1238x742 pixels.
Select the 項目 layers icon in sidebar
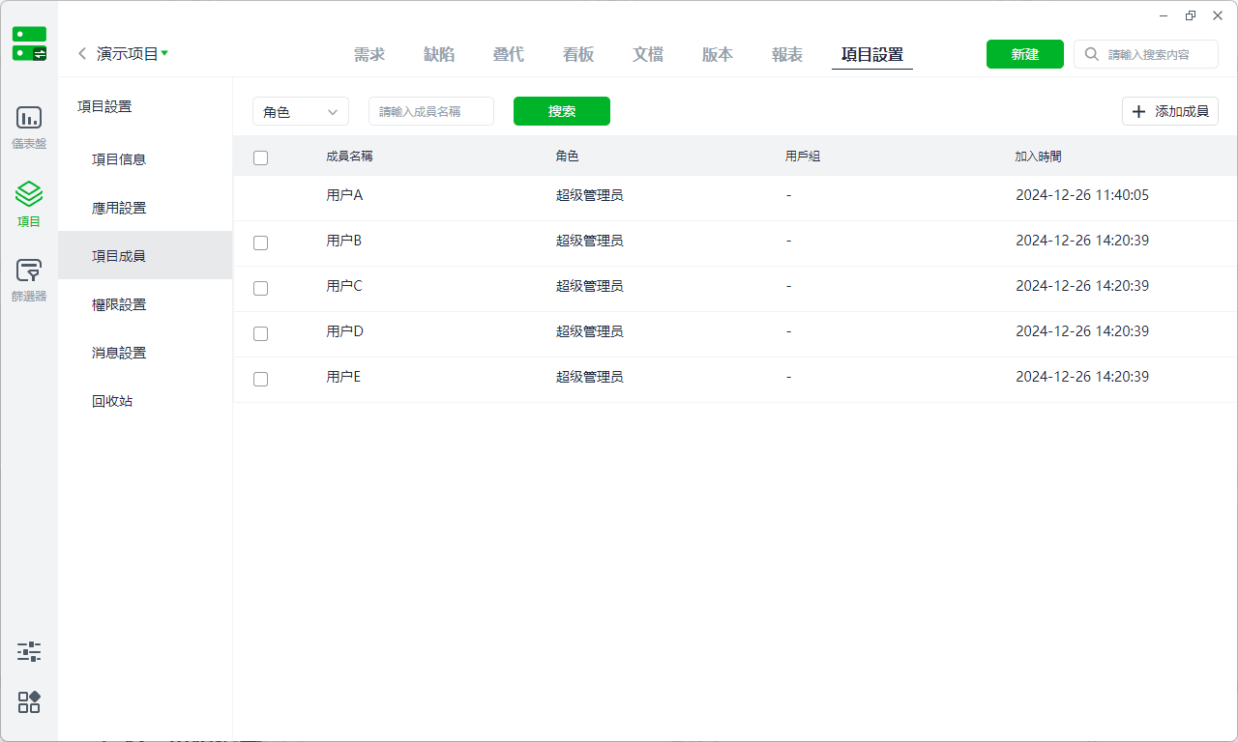pyautogui.click(x=29, y=193)
